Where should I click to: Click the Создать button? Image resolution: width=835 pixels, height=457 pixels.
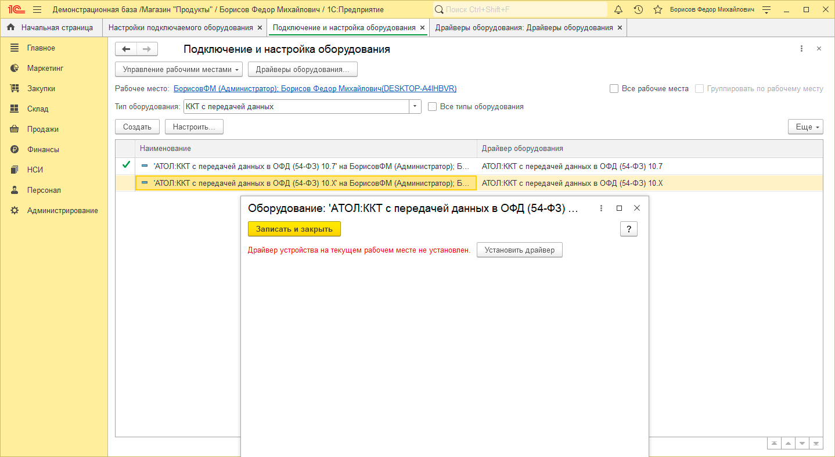[137, 127]
